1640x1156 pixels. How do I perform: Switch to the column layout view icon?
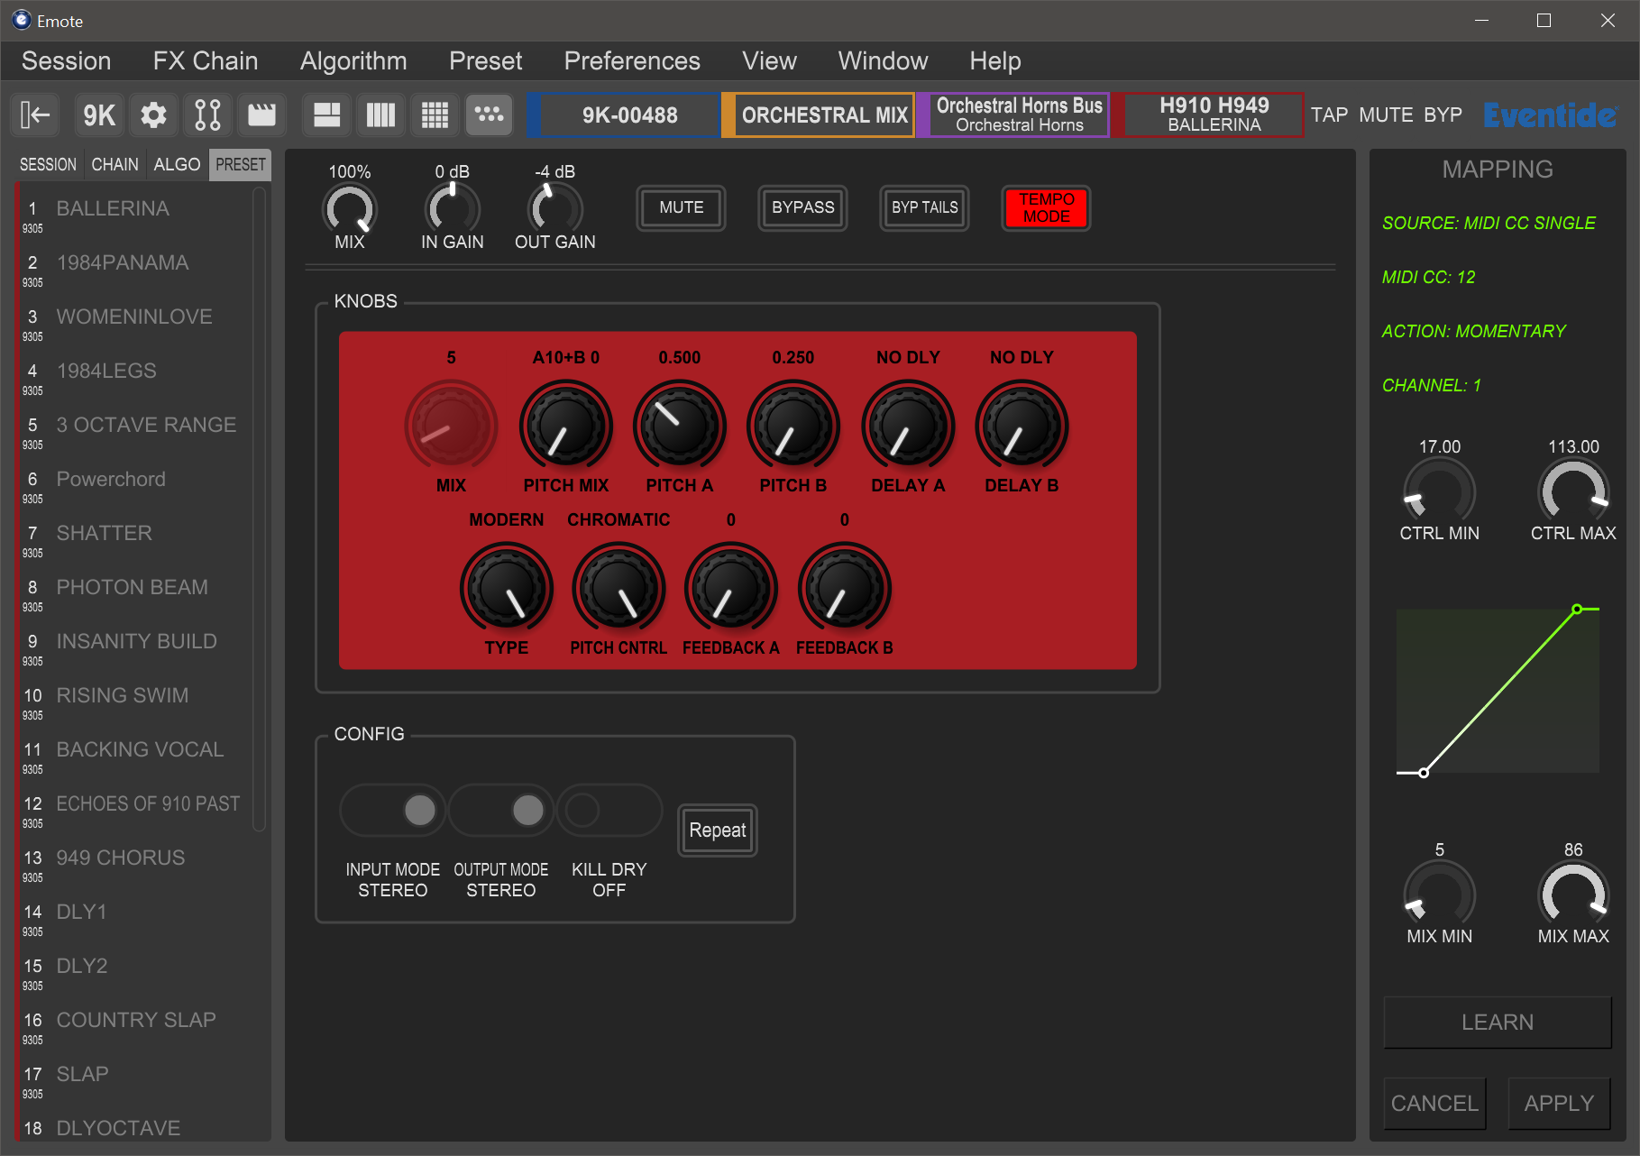[x=380, y=115]
